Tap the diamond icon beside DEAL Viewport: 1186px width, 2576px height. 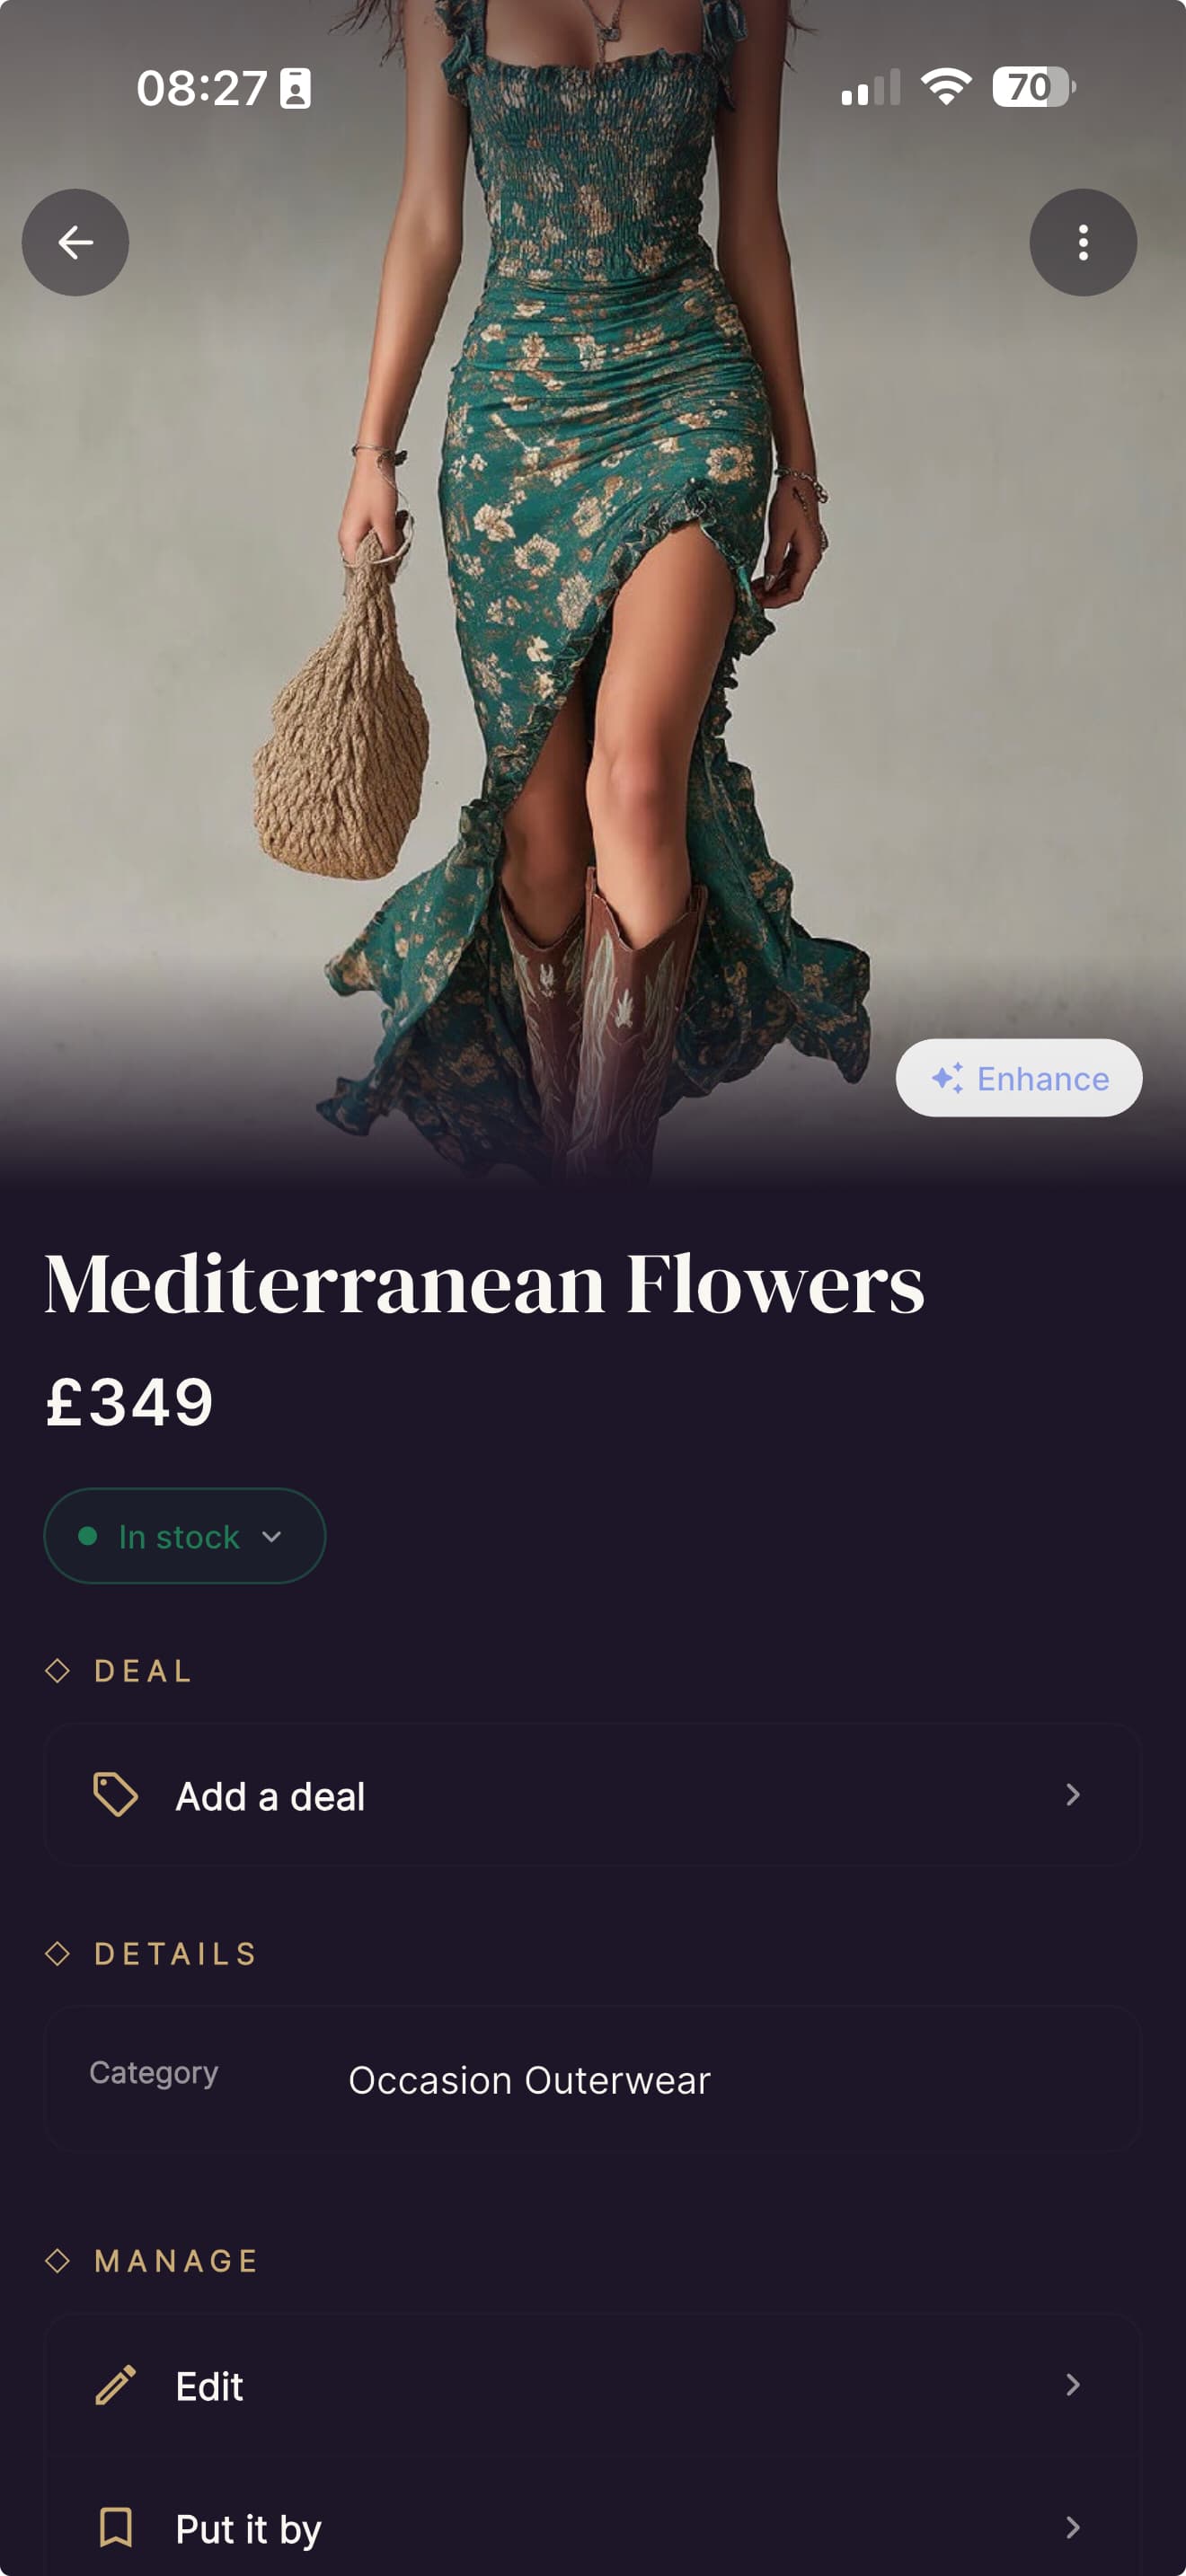(x=58, y=1670)
